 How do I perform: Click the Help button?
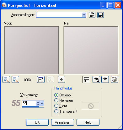(88, 122)
